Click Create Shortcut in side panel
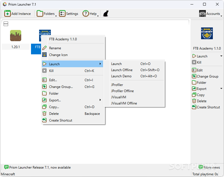The height and width of the screenshot is (177, 224). pyautogui.click(x=206, y=107)
